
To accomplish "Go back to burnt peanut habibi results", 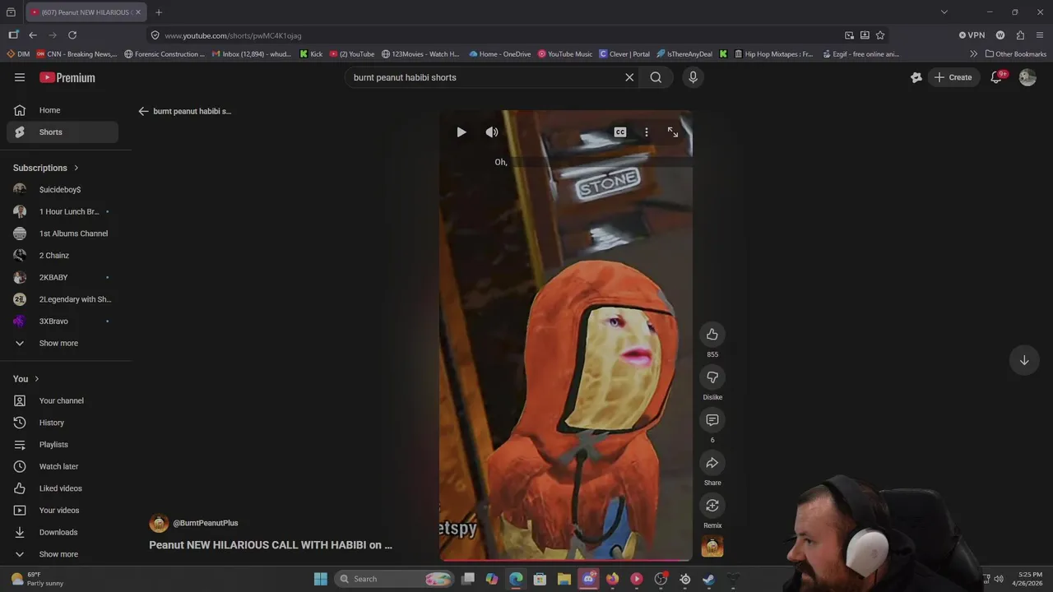I will click(x=144, y=111).
